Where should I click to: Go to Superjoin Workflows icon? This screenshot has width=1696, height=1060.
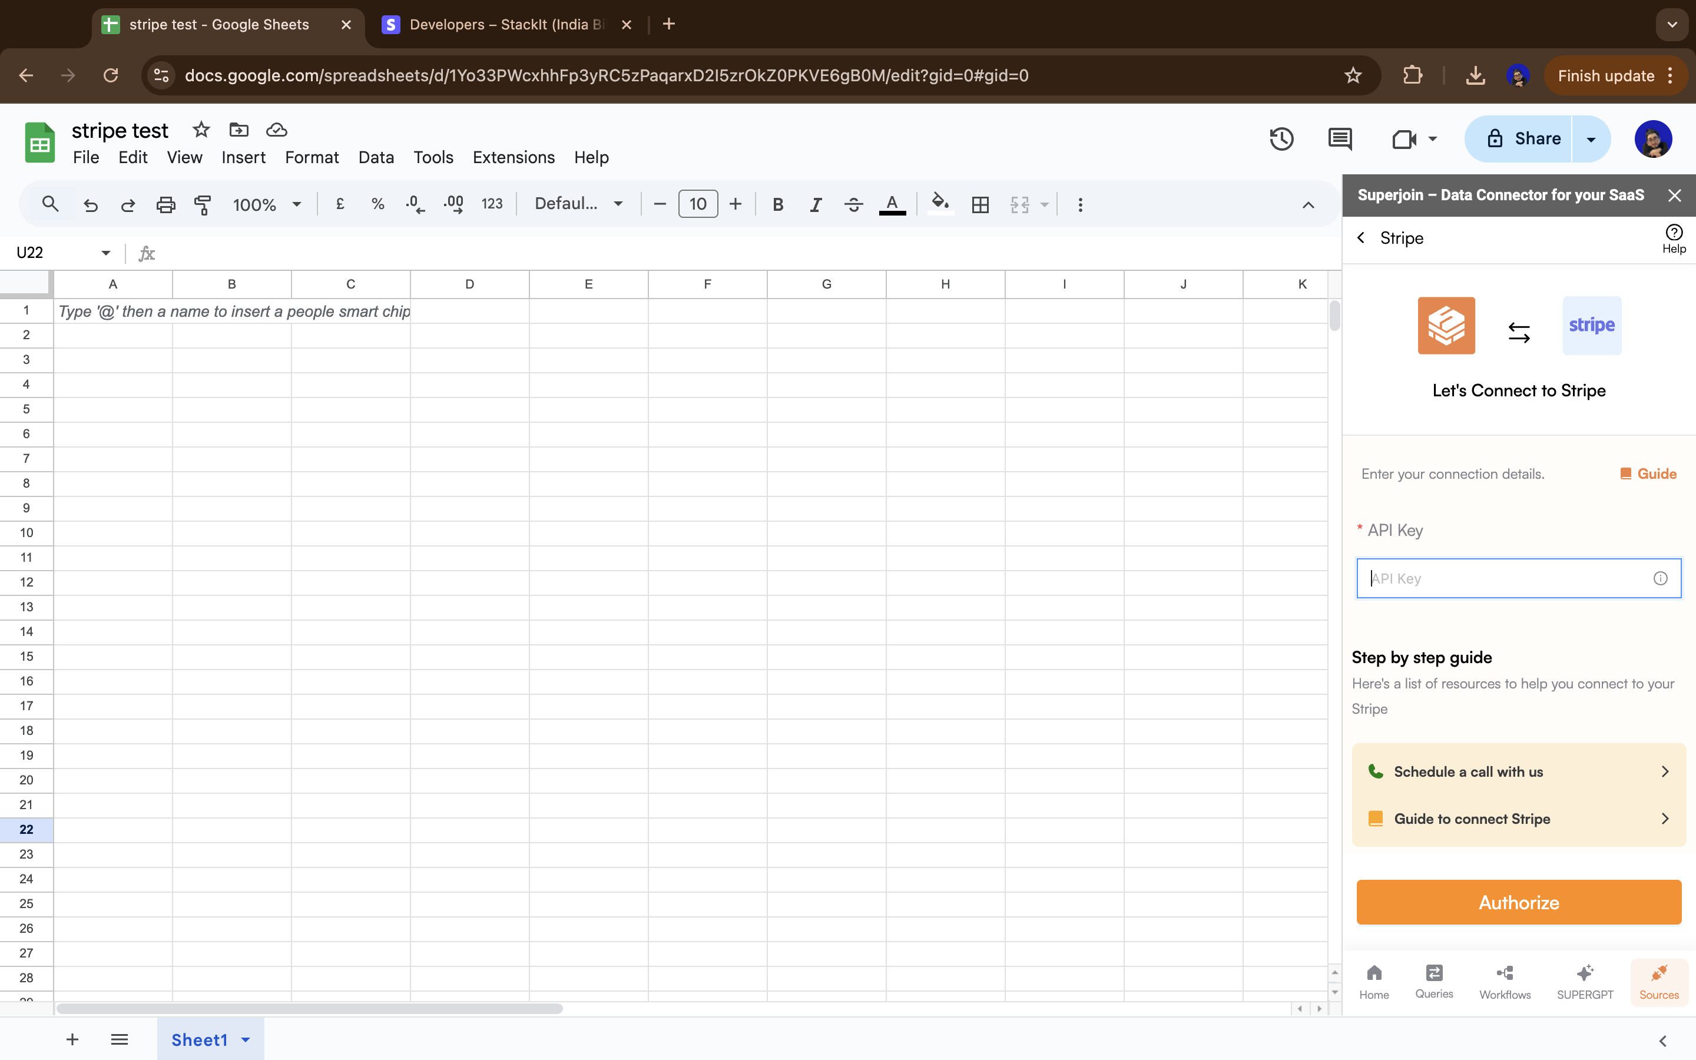pos(1505,980)
